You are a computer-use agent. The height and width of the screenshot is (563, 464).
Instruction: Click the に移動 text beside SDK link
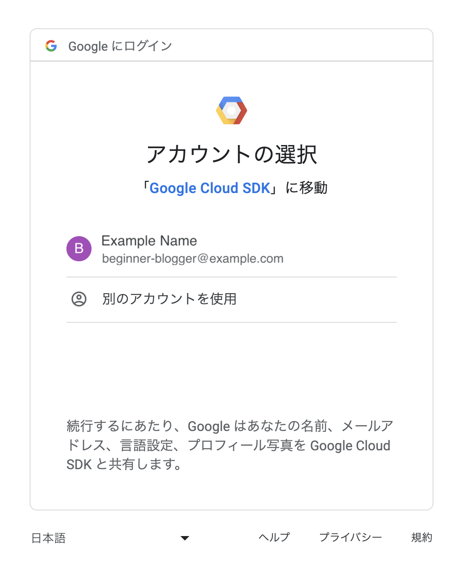click(x=307, y=188)
